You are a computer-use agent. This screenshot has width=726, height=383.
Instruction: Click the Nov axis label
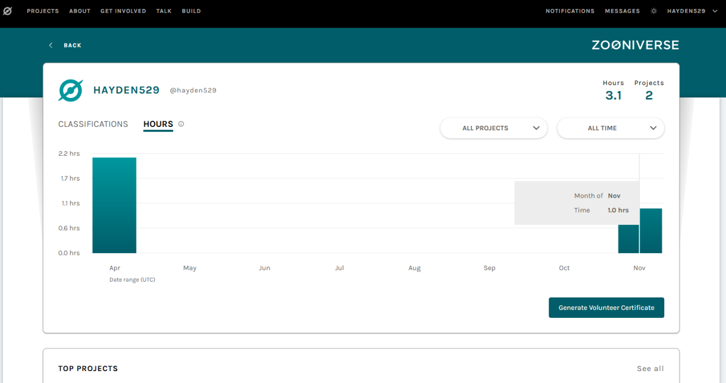[x=639, y=268]
